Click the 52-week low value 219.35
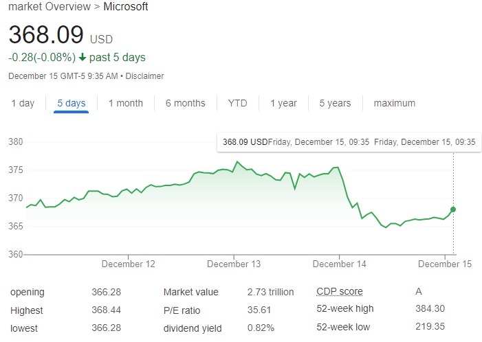The image size is (482, 342). tap(430, 326)
